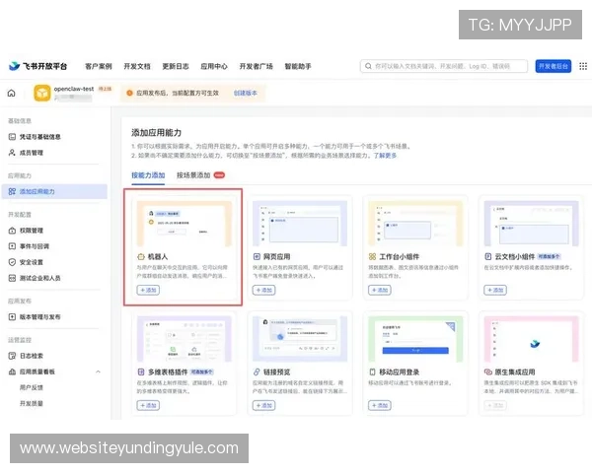Click the 成员管理 person icon
Image resolution: width=592 pixels, height=473 pixels.
coord(12,153)
